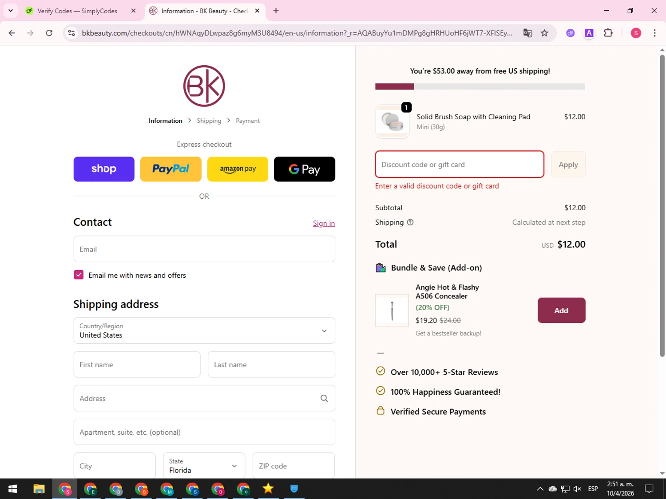Close the Verify Codes tab
This screenshot has width=666, height=499.
pyautogui.click(x=133, y=11)
